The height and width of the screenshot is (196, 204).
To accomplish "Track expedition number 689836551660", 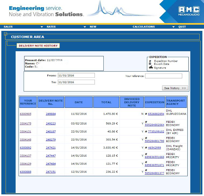I will point(154,157).
